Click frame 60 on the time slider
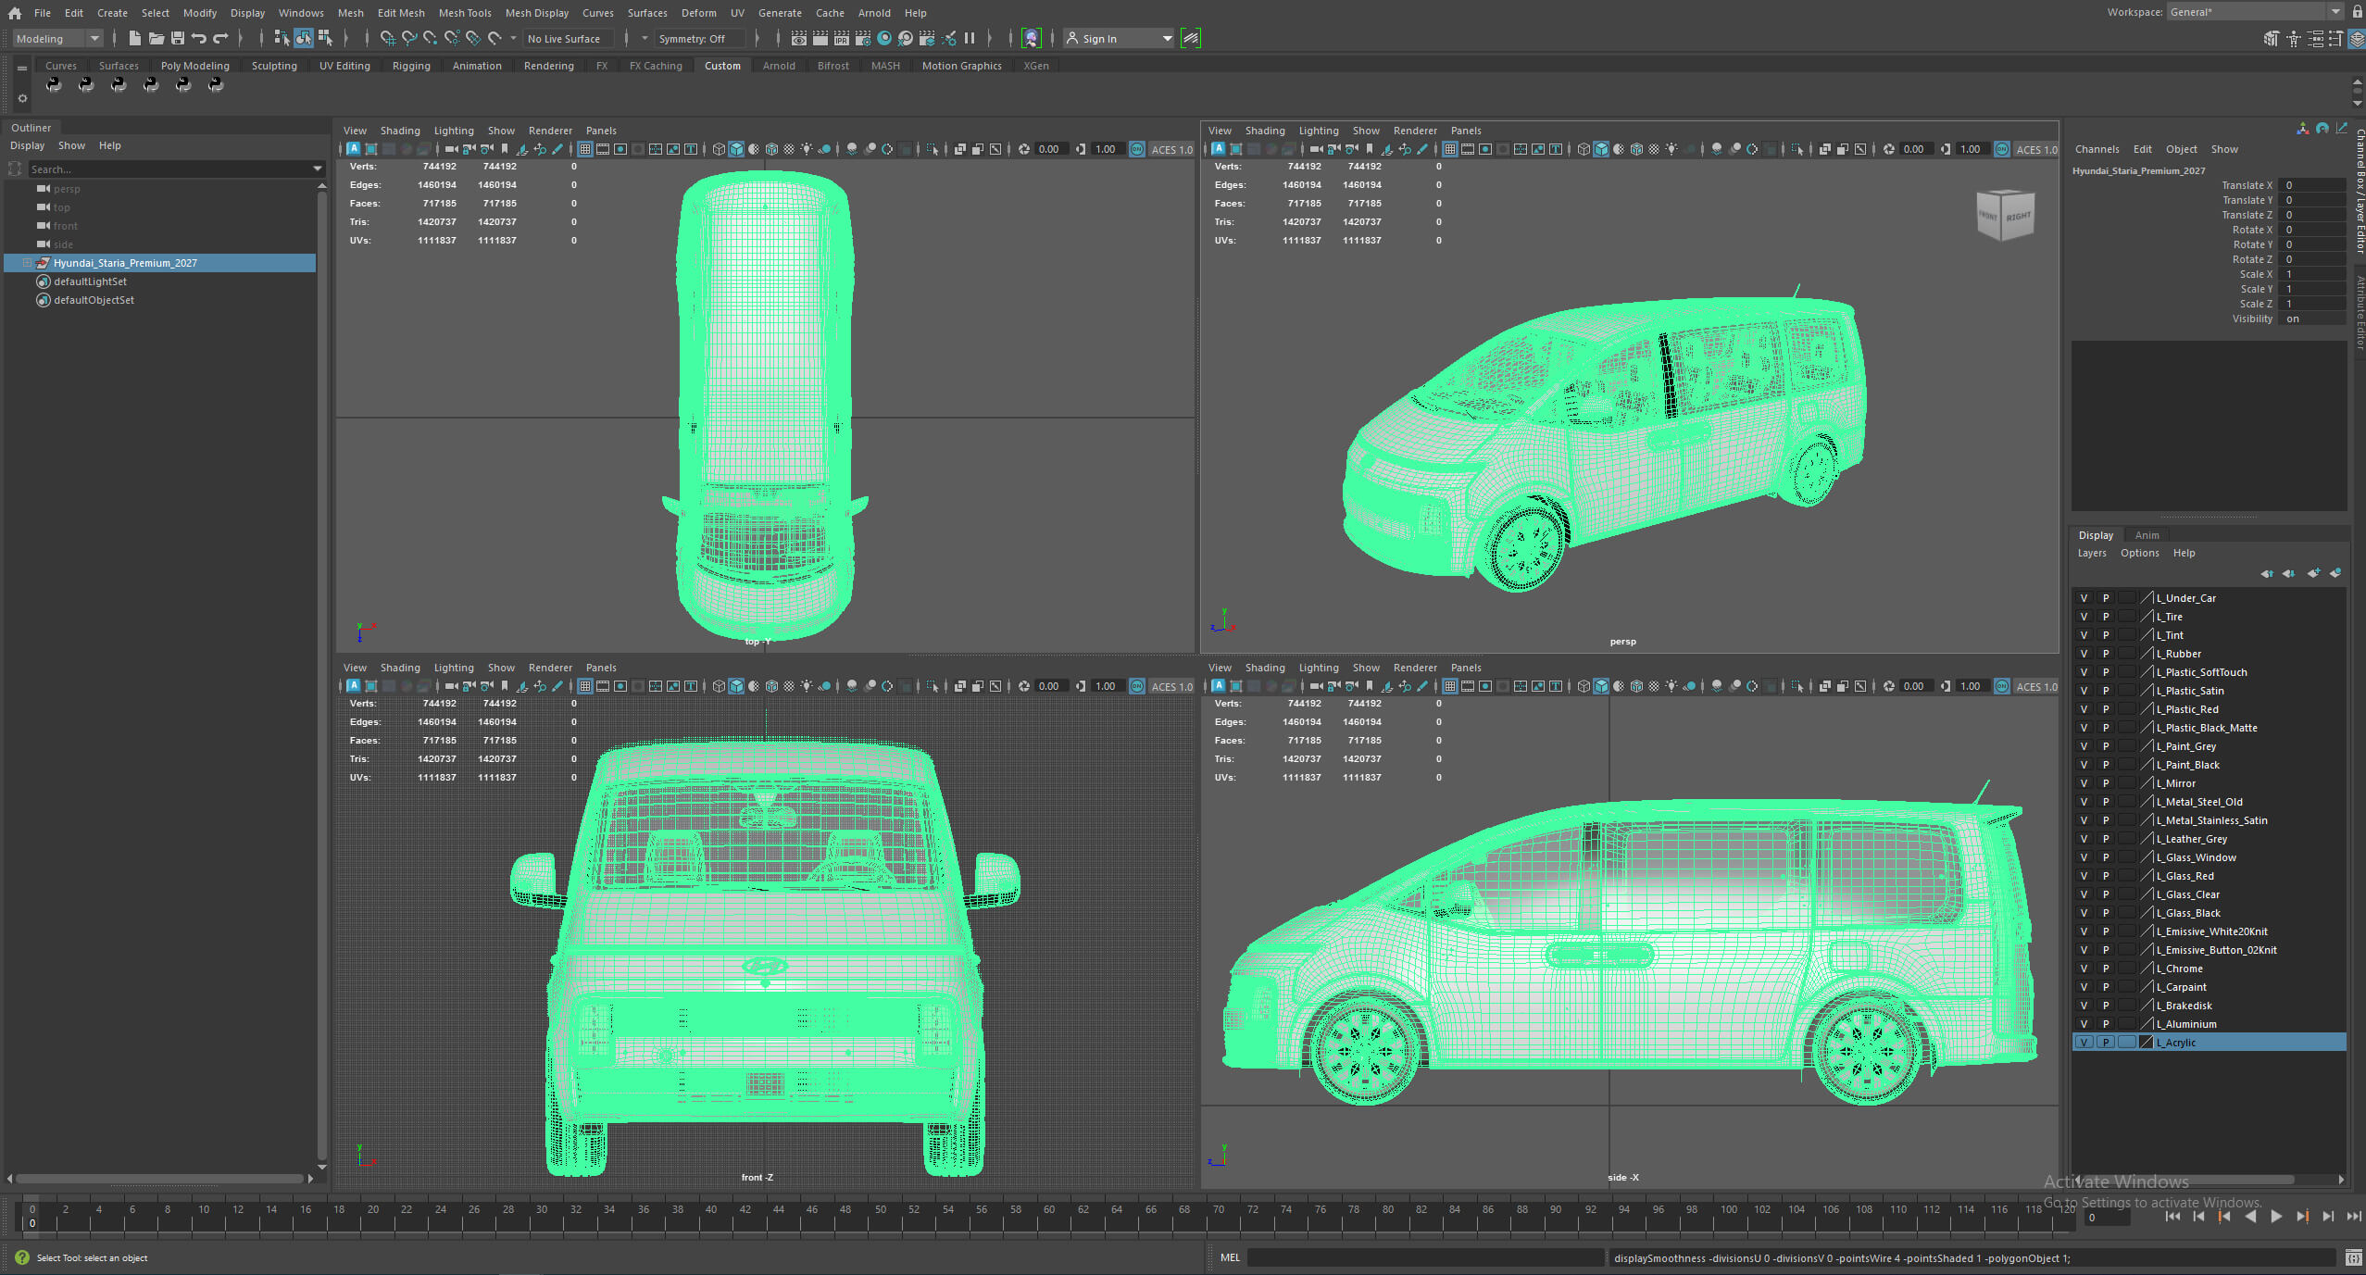The width and height of the screenshot is (2366, 1275). 1049,1217
